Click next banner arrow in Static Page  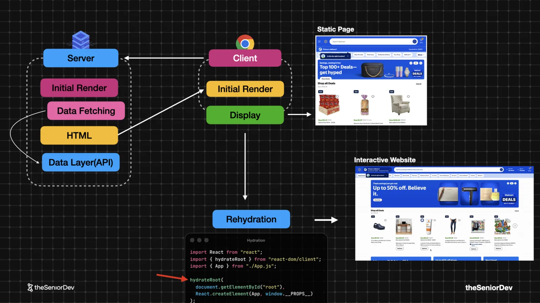[421, 63]
